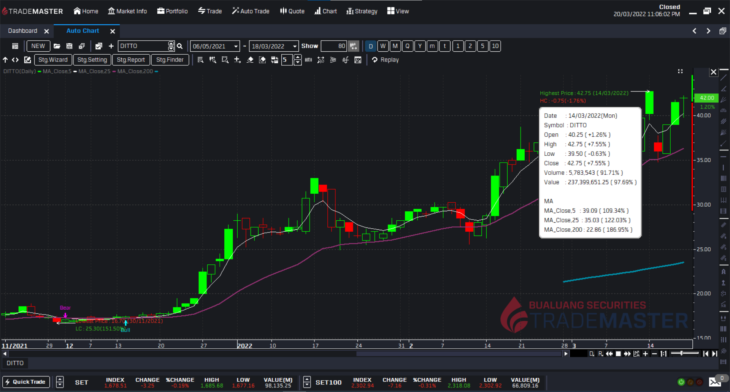Click the horizontal chart scrollbar thumb
The image size is (730, 392).
point(459,354)
